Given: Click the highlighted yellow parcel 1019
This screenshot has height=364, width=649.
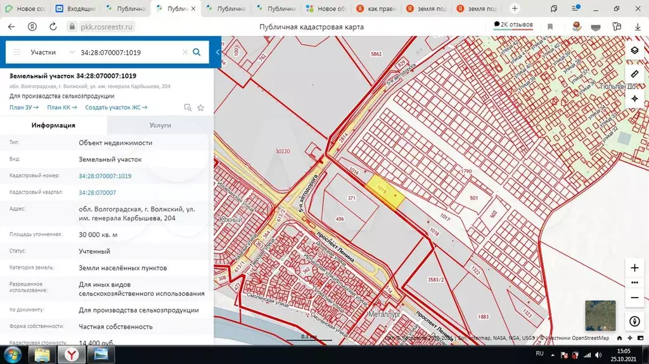Looking at the screenshot, I should coord(386,192).
